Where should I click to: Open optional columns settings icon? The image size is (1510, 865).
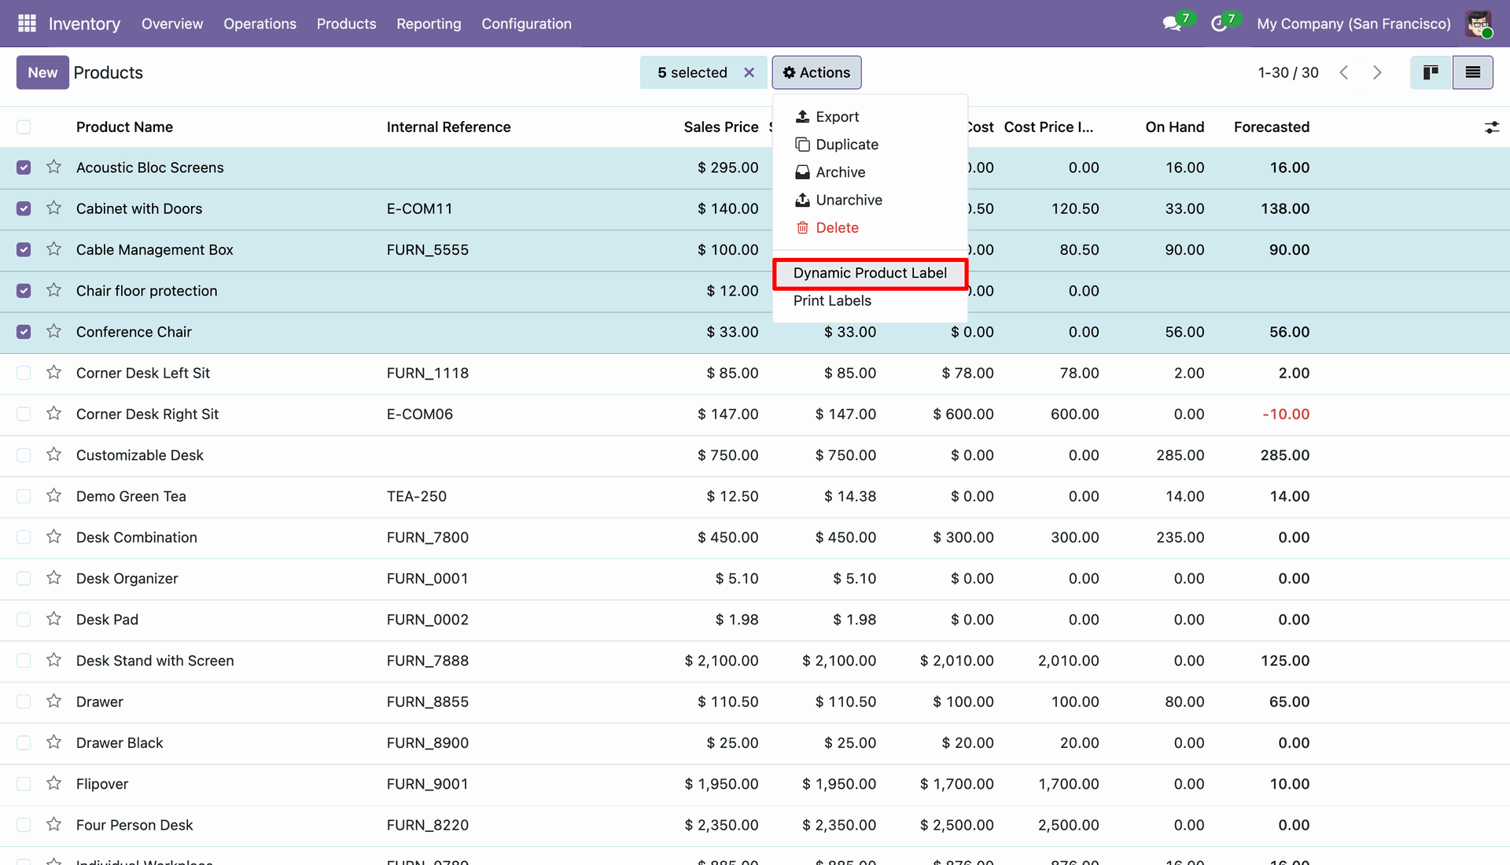tap(1491, 127)
